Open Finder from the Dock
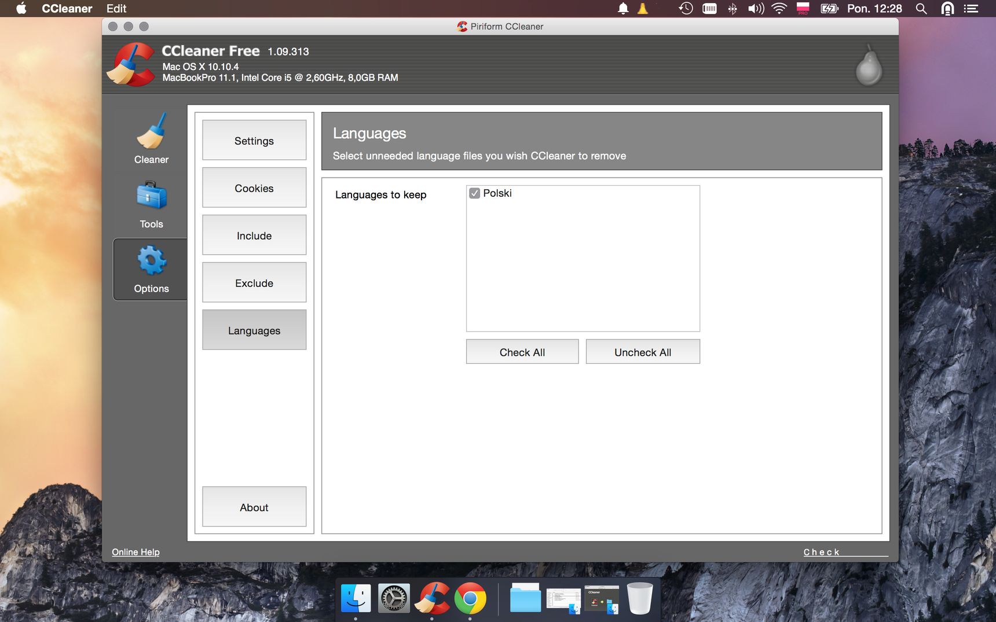Viewport: 996px width, 622px height. pos(356,598)
